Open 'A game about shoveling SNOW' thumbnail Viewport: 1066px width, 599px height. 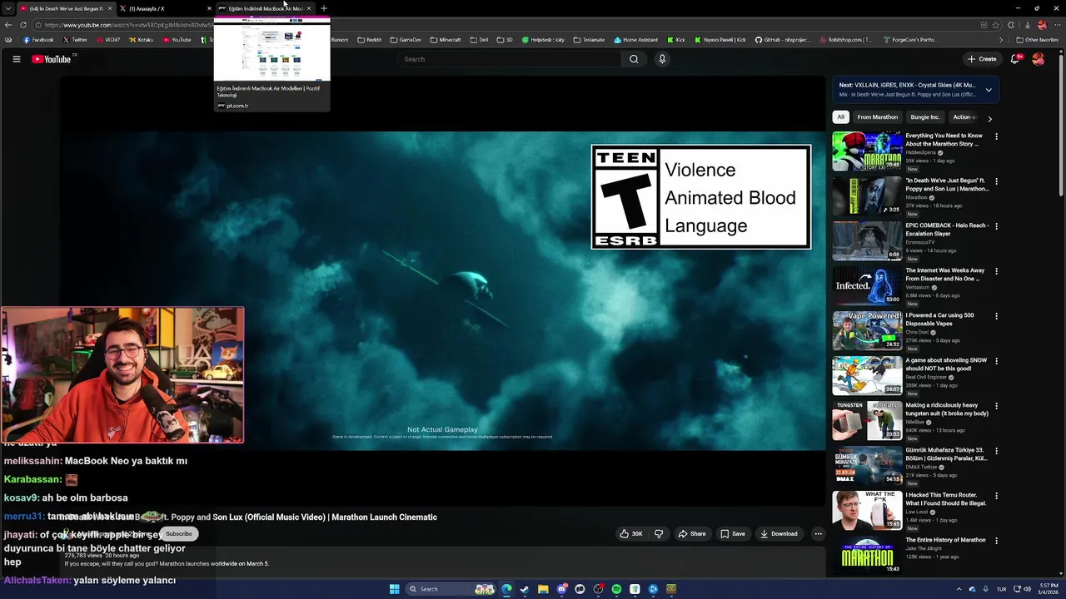click(867, 375)
